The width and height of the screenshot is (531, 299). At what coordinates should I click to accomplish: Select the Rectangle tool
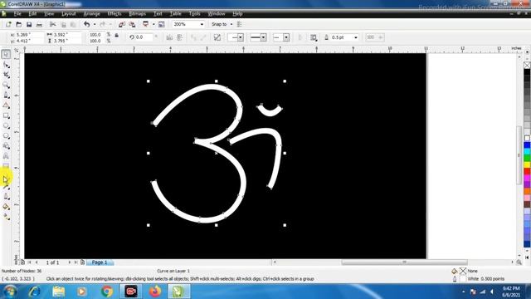[x=6, y=115]
